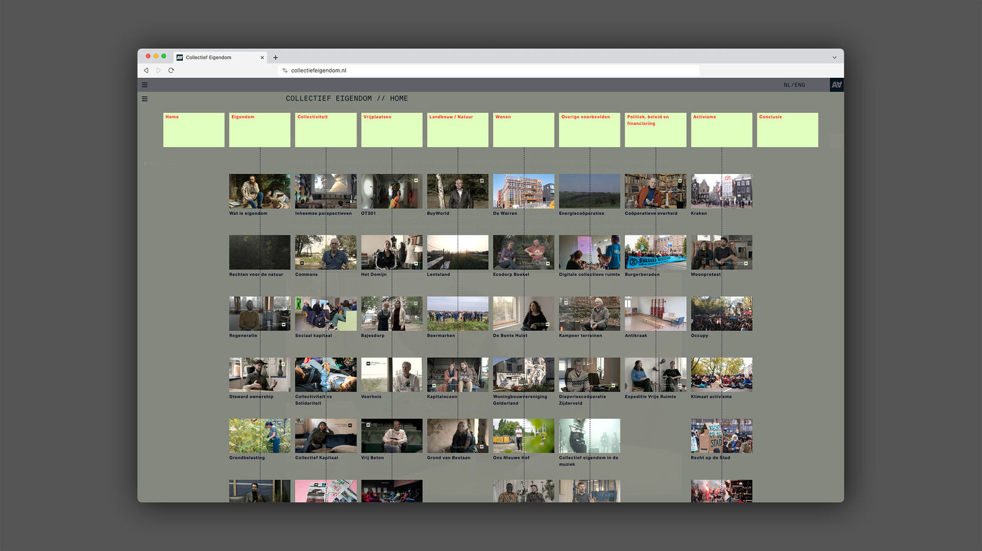
Task: Expand the browser tab list chevron
Action: tap(834, 58)
